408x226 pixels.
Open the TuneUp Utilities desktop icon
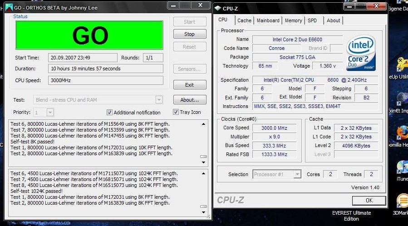click(402, 65)
